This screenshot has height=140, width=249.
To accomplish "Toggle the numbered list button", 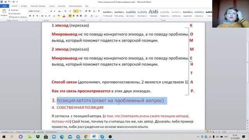I will 75,11.
